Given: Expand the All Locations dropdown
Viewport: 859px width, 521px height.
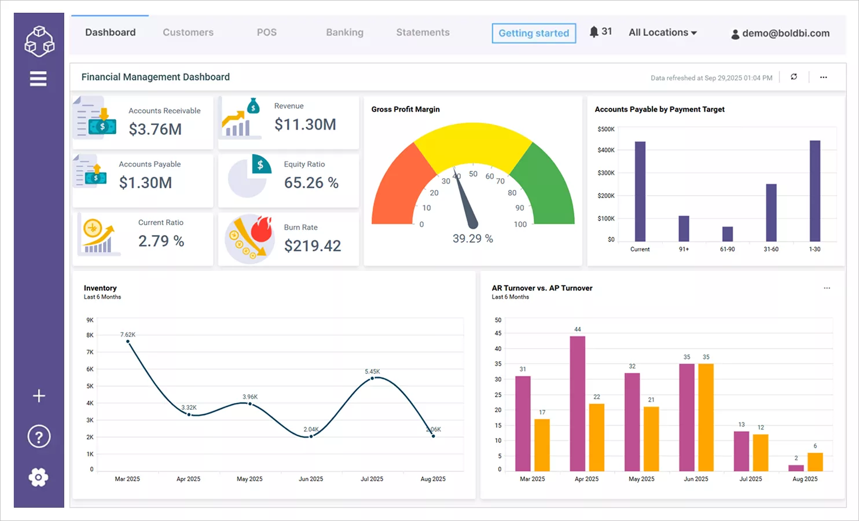Looking at the screenshot, I should point(663,32).
